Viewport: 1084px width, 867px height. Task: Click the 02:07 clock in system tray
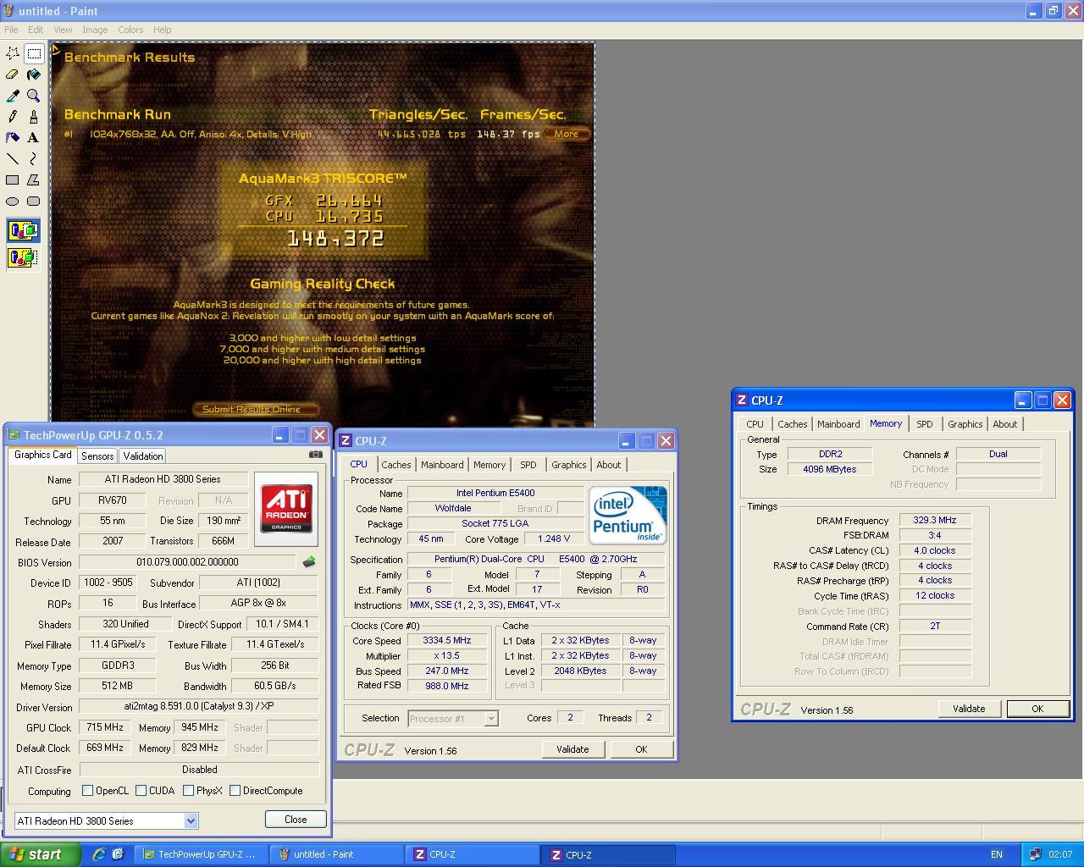coord(1060,854)
